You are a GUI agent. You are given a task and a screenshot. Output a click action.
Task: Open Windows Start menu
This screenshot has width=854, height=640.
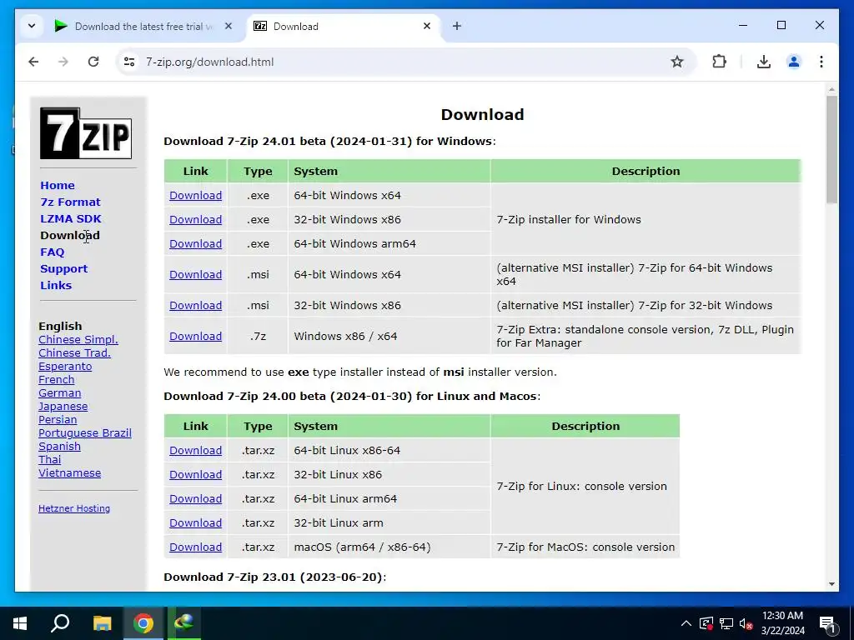pyautogui.click(x=20, y=623)
